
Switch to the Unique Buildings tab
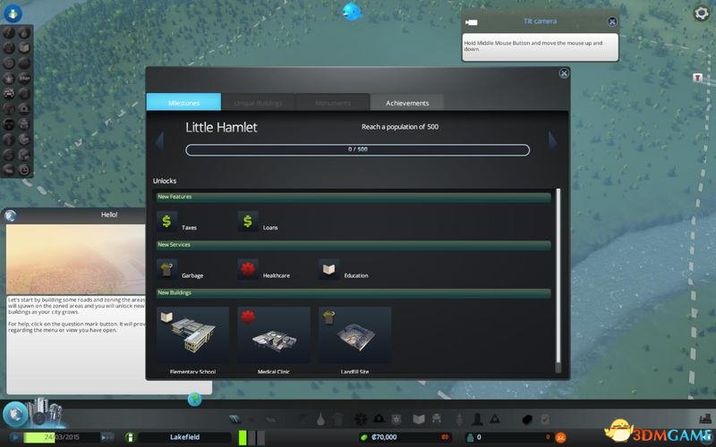[x=258, y=103]
